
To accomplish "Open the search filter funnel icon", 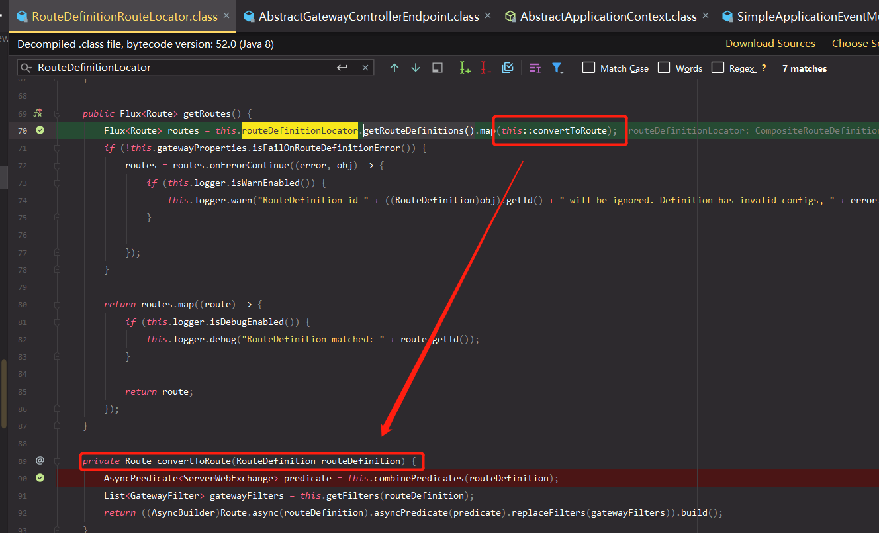I will coord(557,68).
